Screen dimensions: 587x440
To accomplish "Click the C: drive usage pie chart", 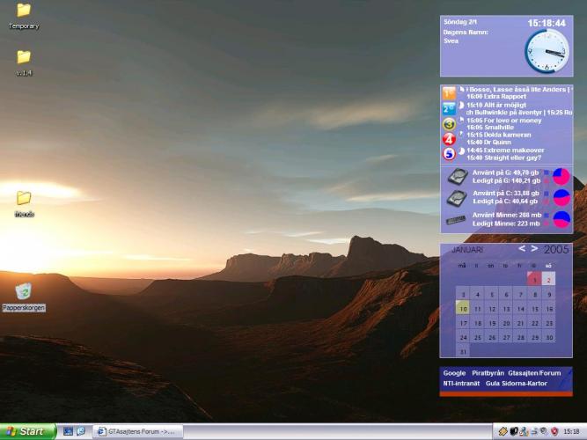I will click(561, 198).
